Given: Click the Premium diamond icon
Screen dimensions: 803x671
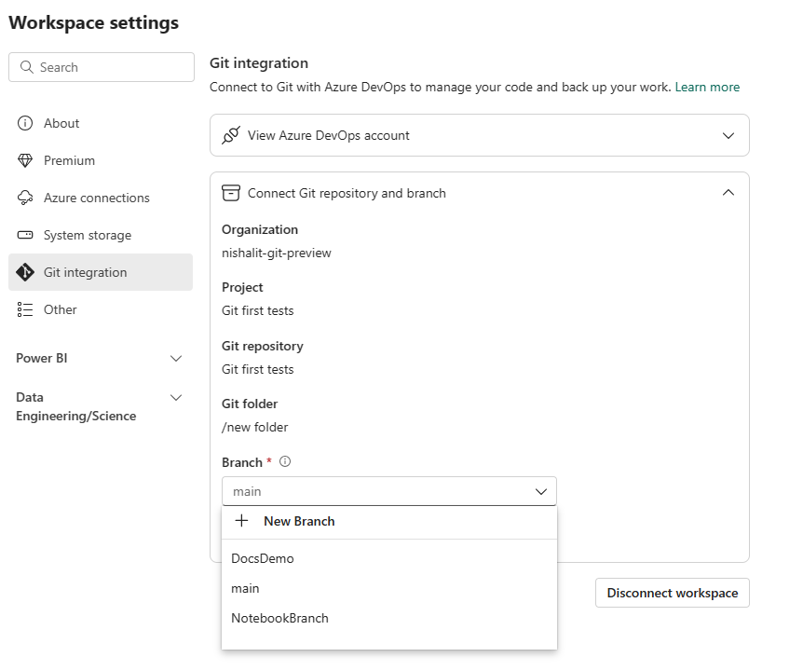Looking at the screenshot, I should click(25, 160).
